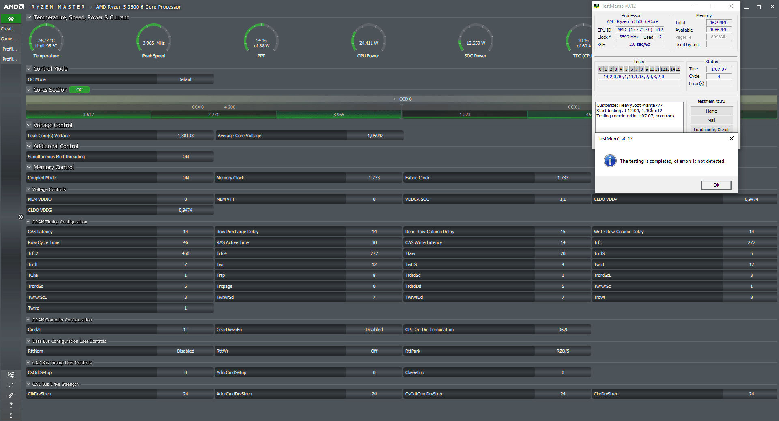This screenshot has height=421, width=779.
Task: Click the CPU On-Die Termination value 36,9
Action: tap(563, 330)
